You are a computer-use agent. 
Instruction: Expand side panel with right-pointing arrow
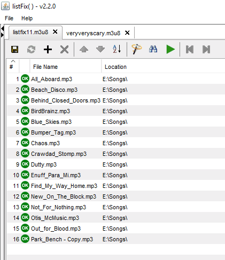tap(2, 35)
